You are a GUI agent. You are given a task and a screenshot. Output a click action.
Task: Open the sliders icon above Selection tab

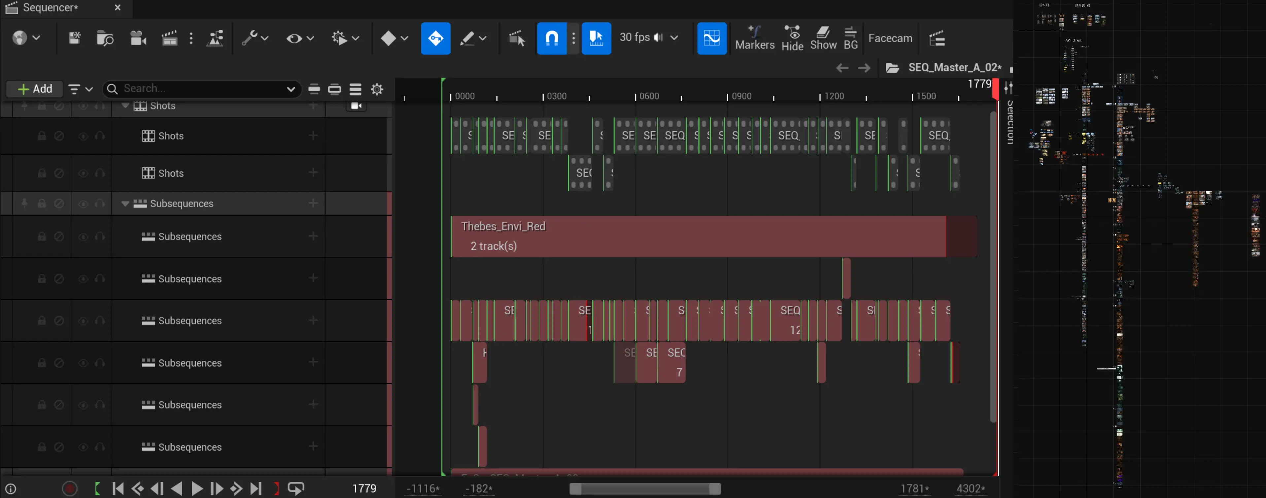(1009, 87)
